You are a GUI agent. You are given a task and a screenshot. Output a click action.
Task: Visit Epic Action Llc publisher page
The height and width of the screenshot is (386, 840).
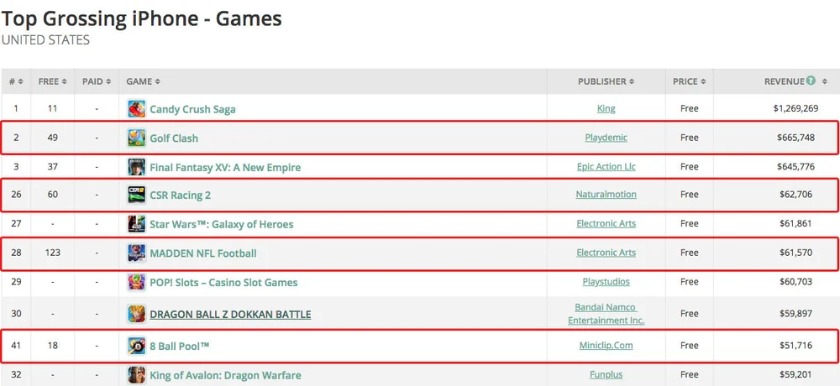[606, 166]
